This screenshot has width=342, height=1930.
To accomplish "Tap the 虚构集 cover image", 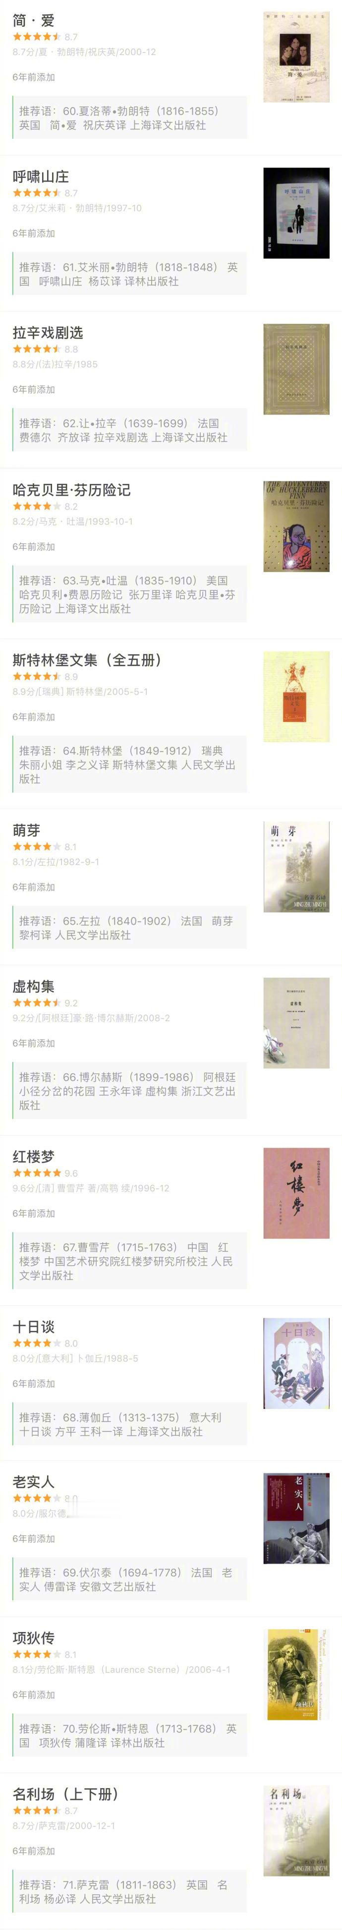I will tap(296, 1023).
